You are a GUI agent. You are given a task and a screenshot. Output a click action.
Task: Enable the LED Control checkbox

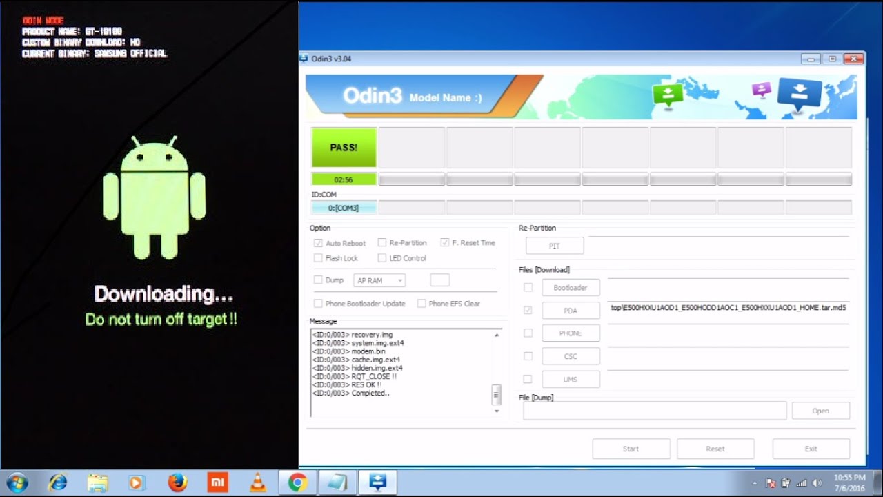coord(381,258)
